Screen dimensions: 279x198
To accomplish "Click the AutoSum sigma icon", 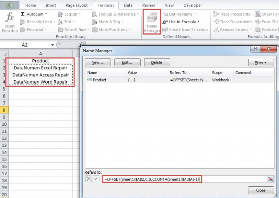I will (x=23, y=14).
